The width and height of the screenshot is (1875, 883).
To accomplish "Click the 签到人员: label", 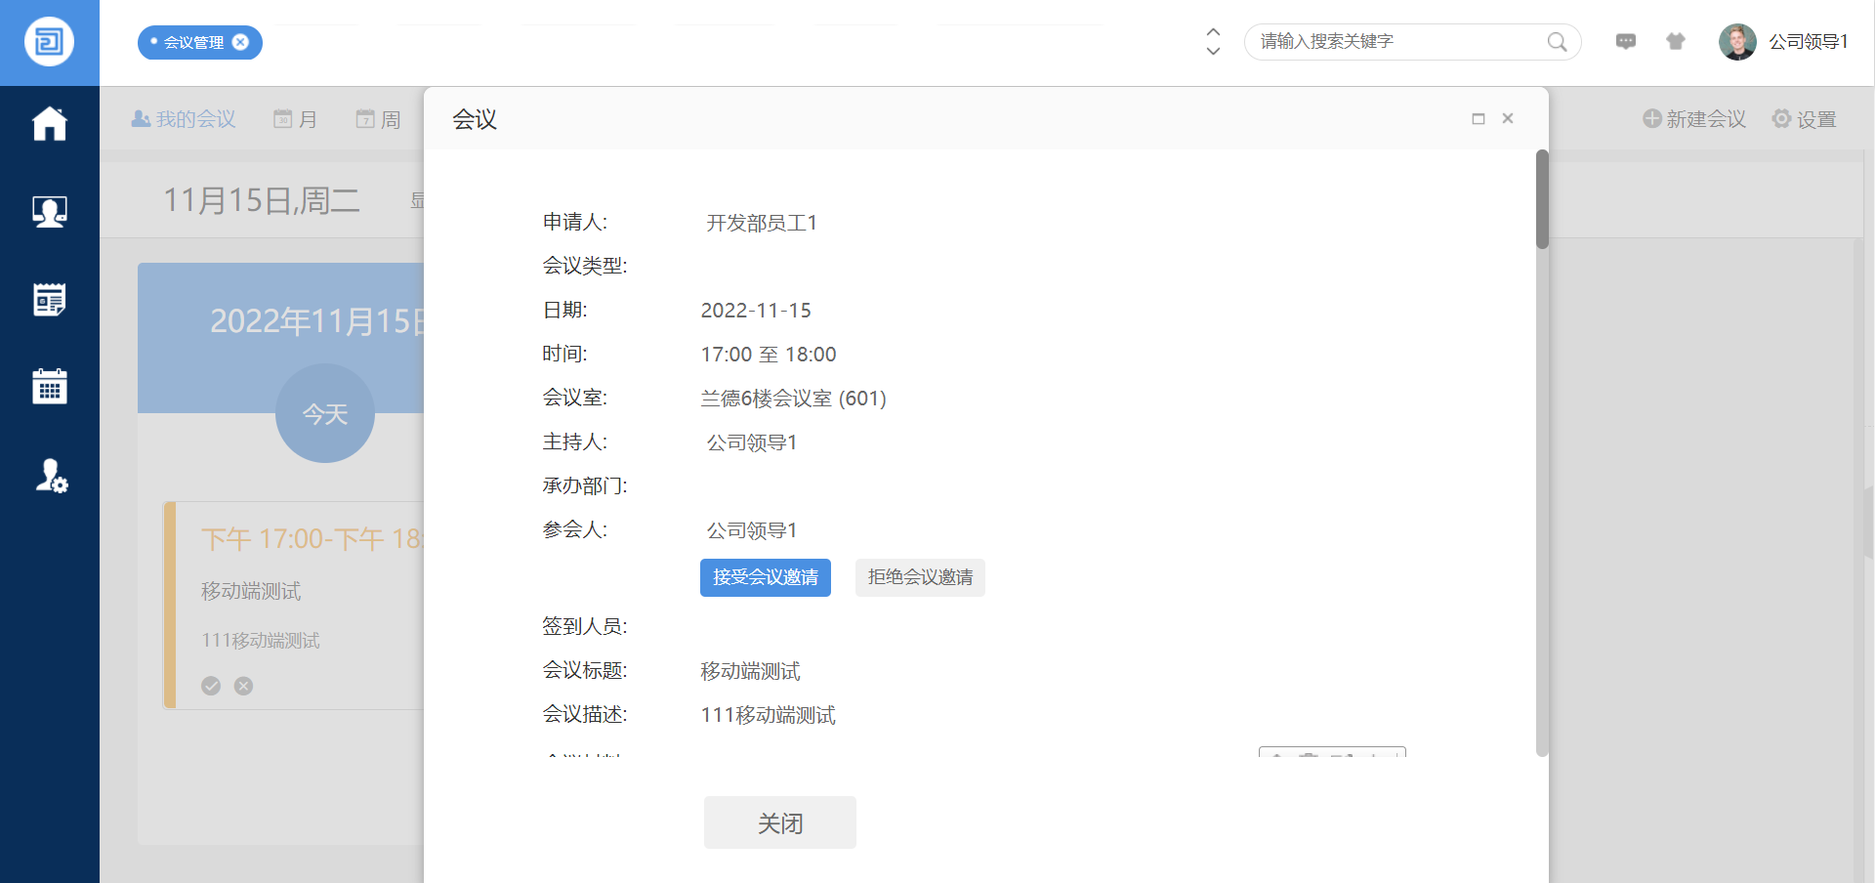I will pyautogui.click(x=585, y=626).
